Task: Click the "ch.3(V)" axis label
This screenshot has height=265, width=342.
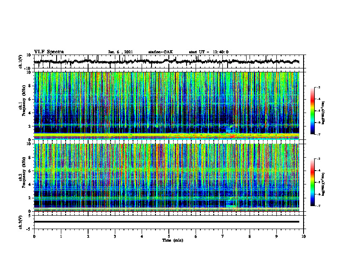Action: click(x=20, y=222)
